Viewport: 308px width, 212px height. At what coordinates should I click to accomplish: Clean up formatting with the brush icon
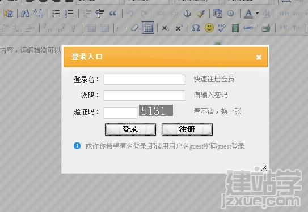(200, 14)
